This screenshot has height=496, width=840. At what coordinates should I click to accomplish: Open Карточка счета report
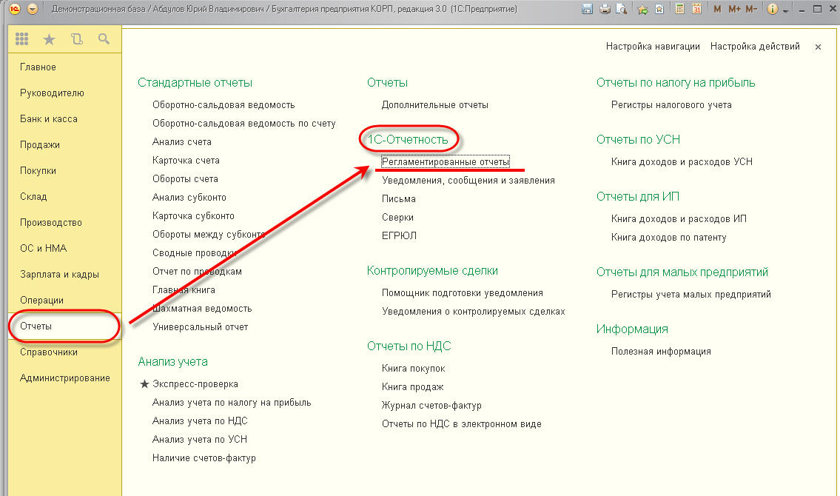point(186,161)
